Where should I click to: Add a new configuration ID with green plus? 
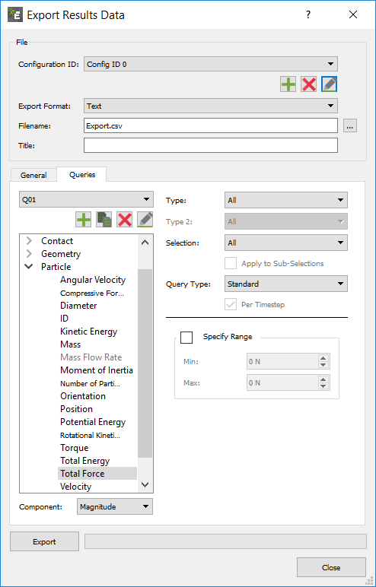pos(288,84)
